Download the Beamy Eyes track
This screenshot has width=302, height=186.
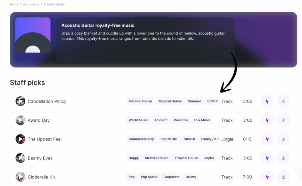[283, 158]
